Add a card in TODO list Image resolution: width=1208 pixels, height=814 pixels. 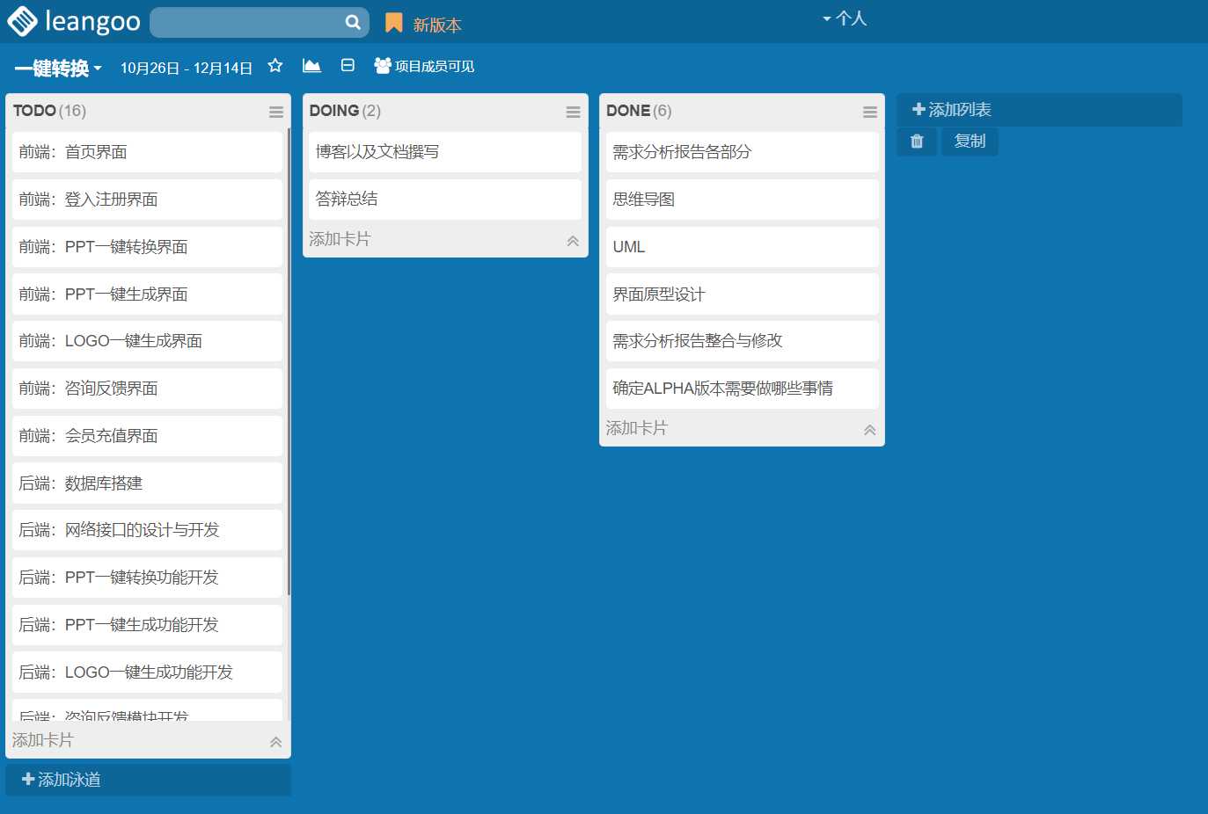pos(43,740)
